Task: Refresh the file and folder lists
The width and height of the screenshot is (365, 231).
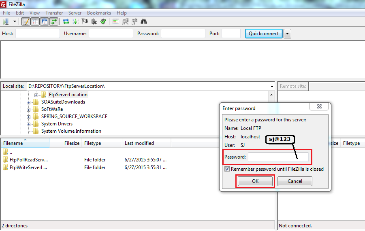Action: coord(66,21)
